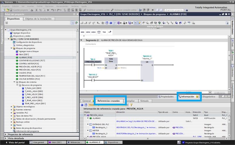Collapse Segmento 2 network

click(81, 40)
